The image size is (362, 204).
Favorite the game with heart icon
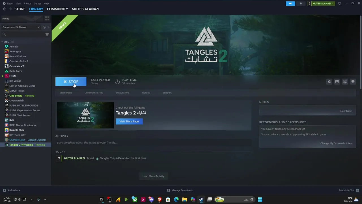(x=353, y=82)
